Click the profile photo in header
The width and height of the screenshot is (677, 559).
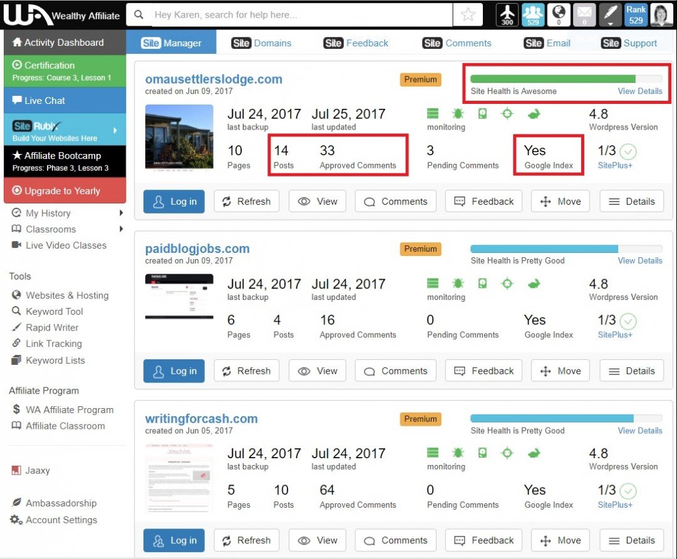[x=661, y=14]
